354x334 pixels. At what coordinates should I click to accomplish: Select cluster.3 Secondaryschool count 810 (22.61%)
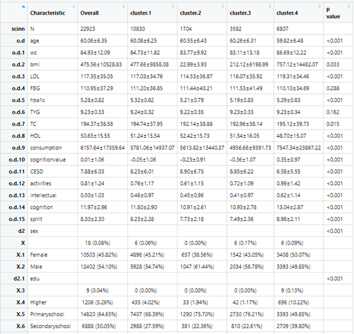(247, 326)
